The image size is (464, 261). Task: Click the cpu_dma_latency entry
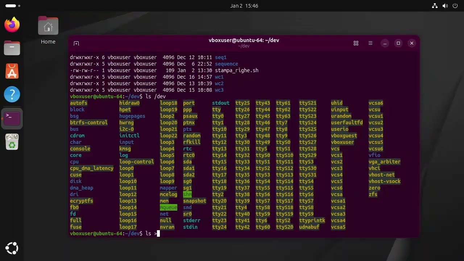coord(92,168)
